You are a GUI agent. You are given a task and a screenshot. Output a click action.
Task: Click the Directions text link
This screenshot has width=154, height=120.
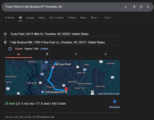115,107
